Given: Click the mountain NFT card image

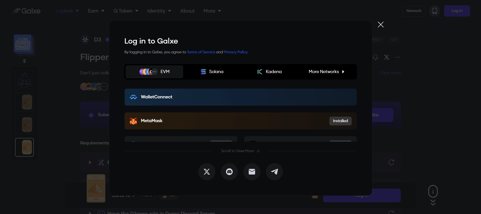Looking at the screenshot, I should (x=96, y=188).
